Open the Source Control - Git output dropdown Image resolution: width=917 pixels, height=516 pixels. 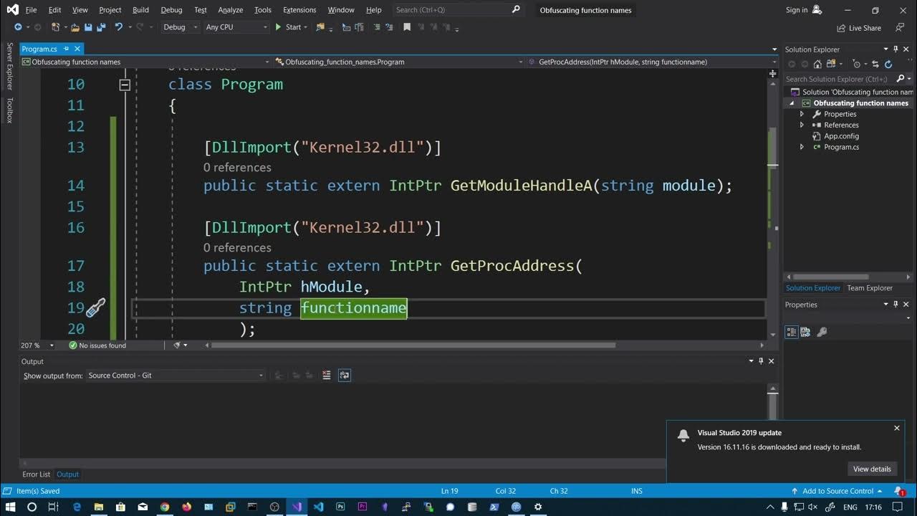(176, 376)
